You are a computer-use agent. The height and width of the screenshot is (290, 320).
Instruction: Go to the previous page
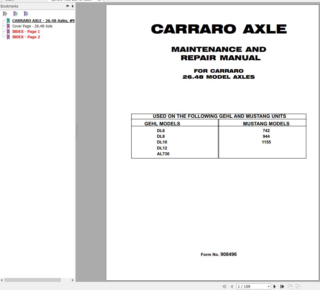point(231,286)
